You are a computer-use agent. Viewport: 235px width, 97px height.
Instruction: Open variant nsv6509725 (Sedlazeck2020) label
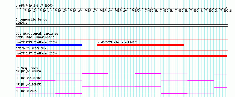[36, 42]
